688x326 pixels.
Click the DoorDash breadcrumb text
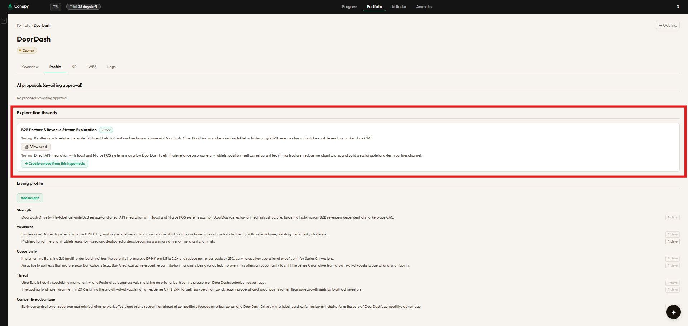point(42,25)
